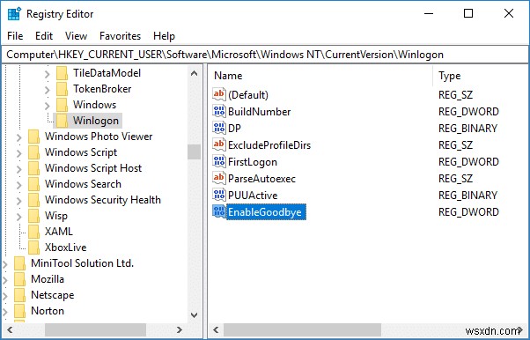Select the XboxLive key label
This screenshot has width=530, height=340.
point(65,248)
